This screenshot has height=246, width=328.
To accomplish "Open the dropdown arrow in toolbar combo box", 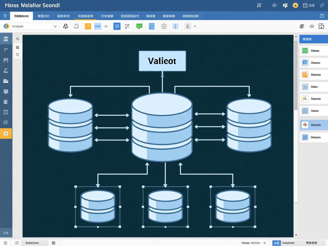I will 55,26.
